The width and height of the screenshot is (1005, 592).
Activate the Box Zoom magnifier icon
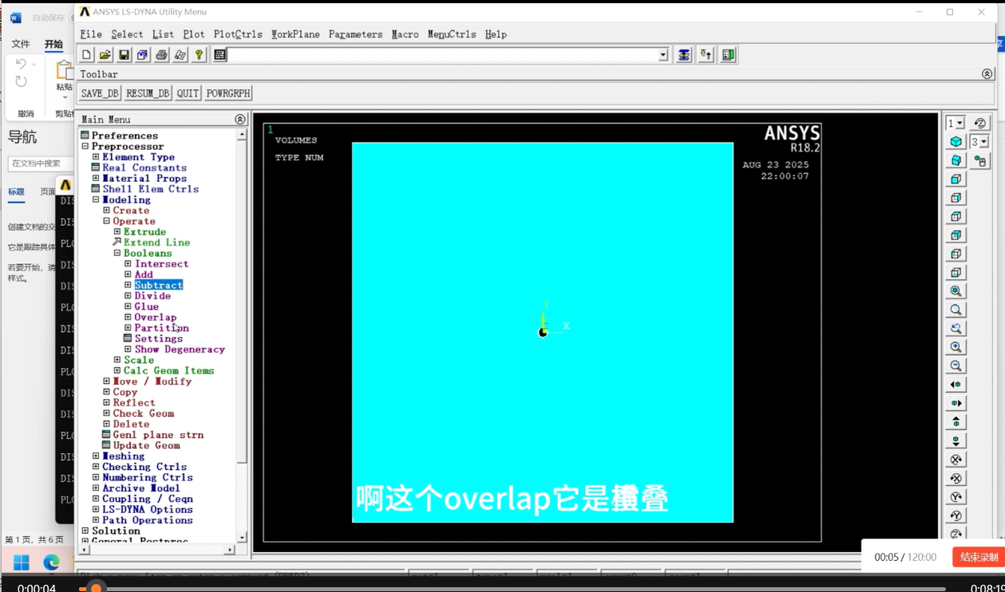click(956, 310)
